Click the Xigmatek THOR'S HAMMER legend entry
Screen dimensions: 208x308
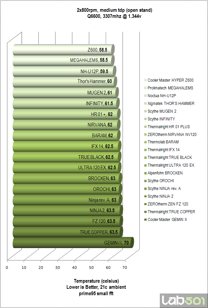click(169, 104)
